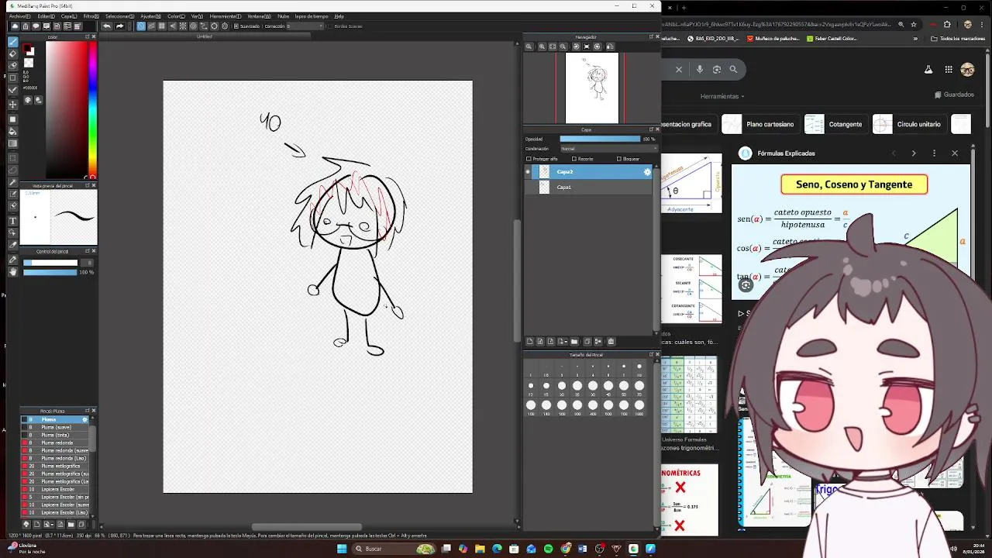Screen dimensions: 992x558
Task: Select Pluma (tinta) brush in list
Action: pos(55,435)
